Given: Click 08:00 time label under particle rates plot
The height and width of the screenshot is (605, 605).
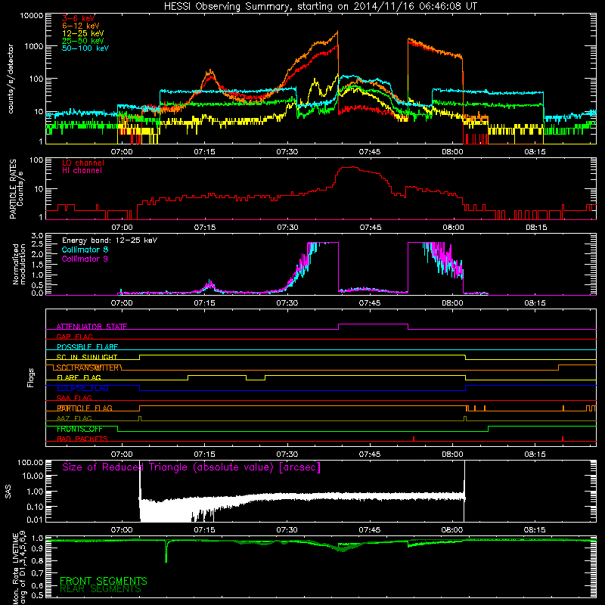Looking at the screenshot, I should pos(452,228).
